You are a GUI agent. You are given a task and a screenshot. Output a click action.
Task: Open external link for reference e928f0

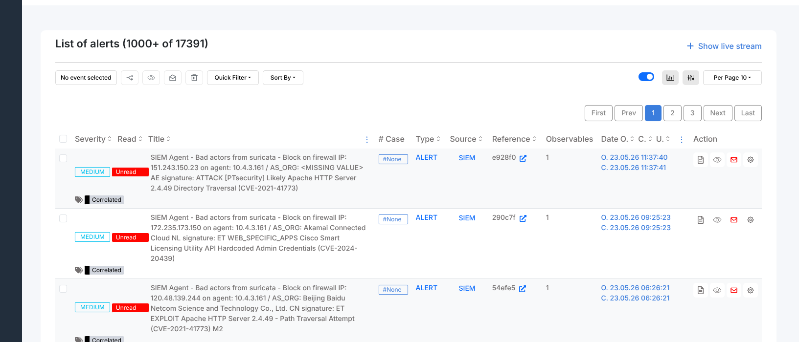coord(523,158)
